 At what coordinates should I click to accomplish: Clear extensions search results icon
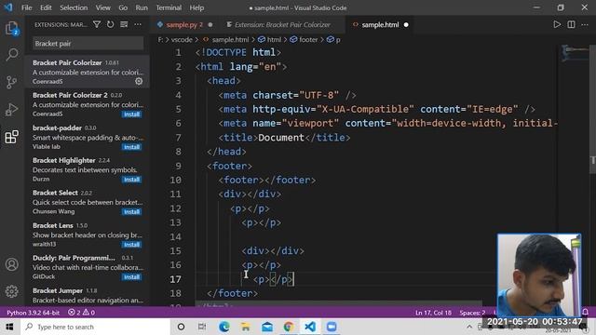point(124,25)
